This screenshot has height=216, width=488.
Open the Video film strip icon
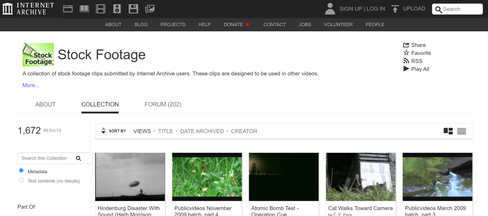(101, 9)
